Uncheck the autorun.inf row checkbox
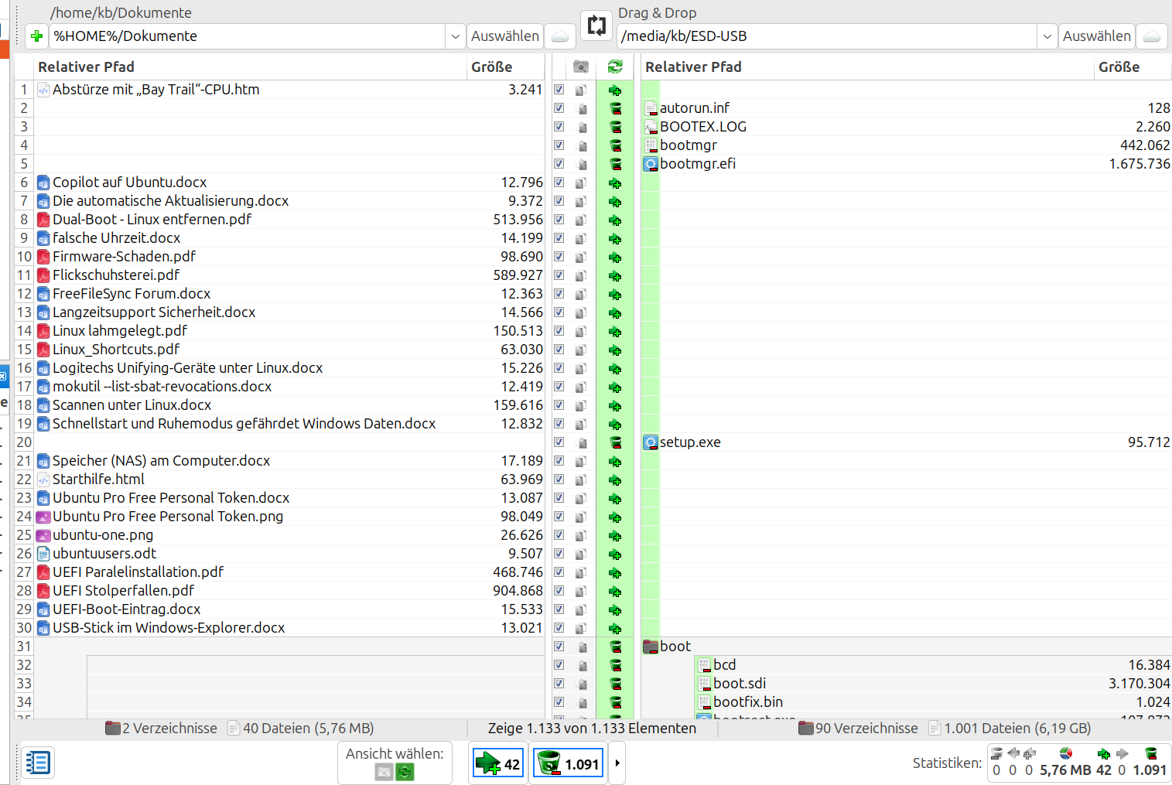The width and height of the screenshot is (1172, 785). 559,108
